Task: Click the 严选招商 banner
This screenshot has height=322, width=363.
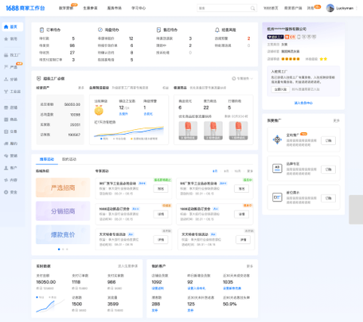Action: tap(63, 187)
